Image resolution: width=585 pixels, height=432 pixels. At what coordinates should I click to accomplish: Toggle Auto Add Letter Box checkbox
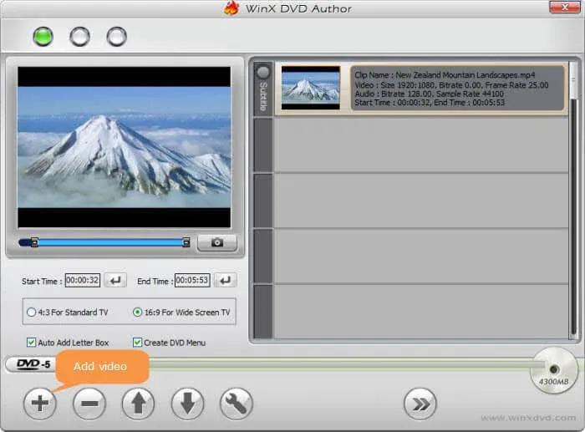point(32,343)
